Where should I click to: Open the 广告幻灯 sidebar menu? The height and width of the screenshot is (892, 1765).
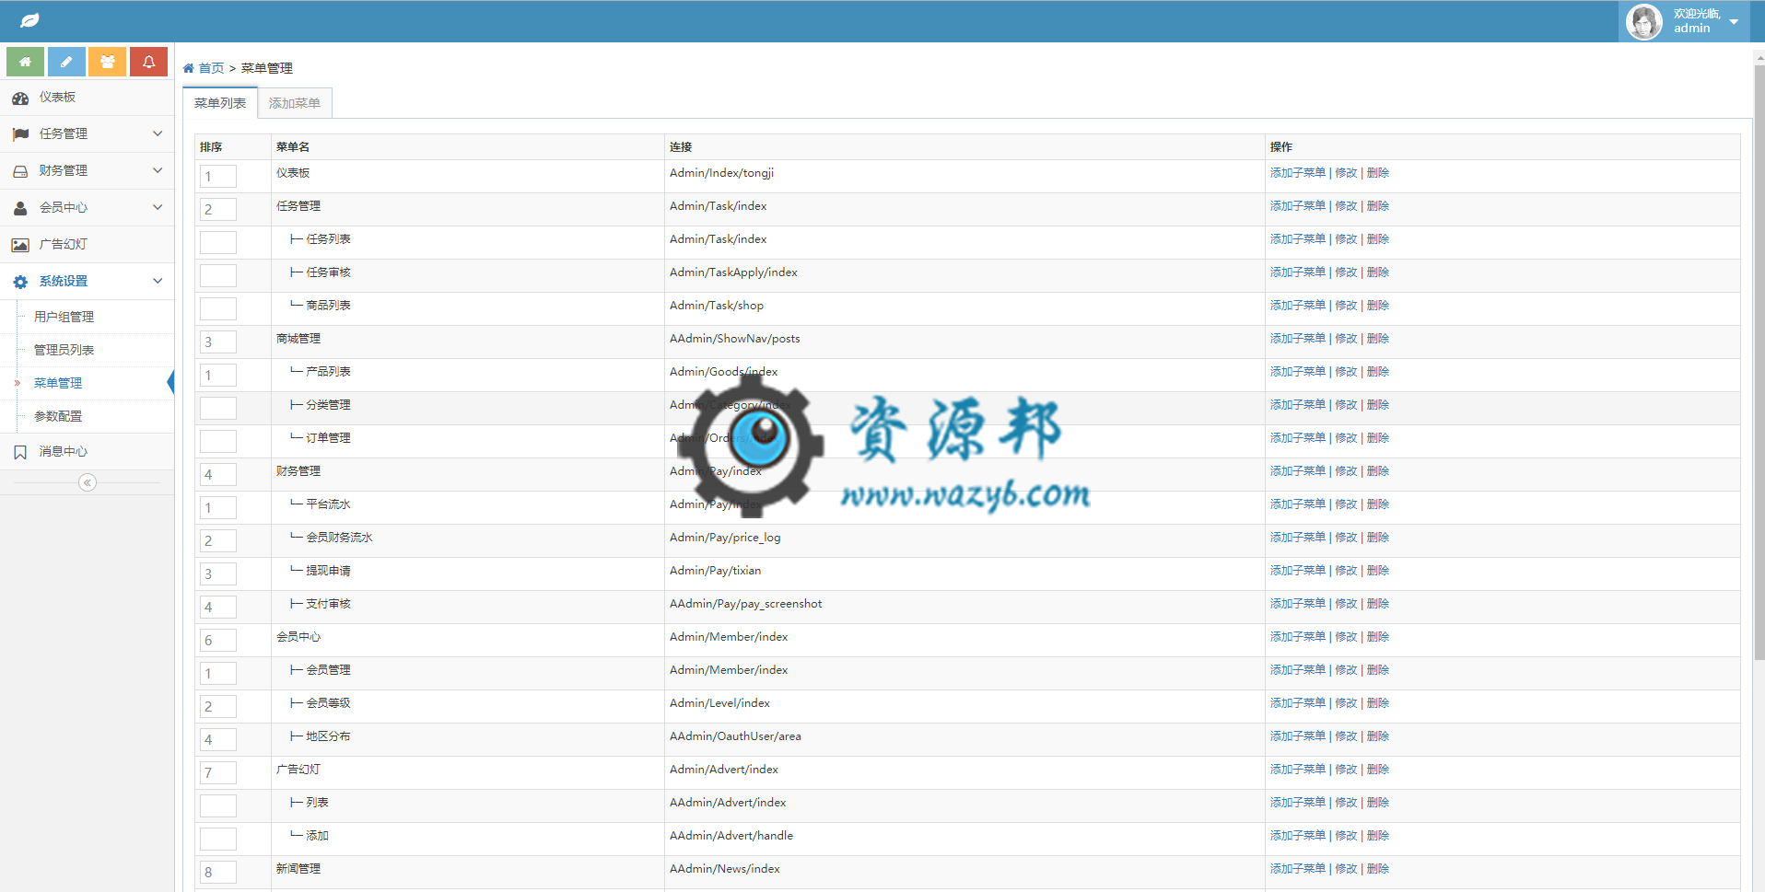[87, 245]
